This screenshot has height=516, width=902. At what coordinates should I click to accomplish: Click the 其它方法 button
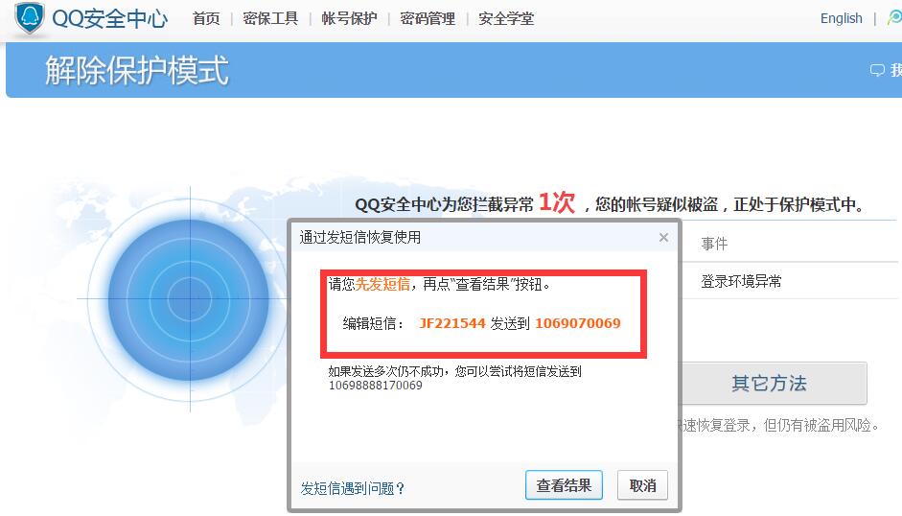pos(774,383)
